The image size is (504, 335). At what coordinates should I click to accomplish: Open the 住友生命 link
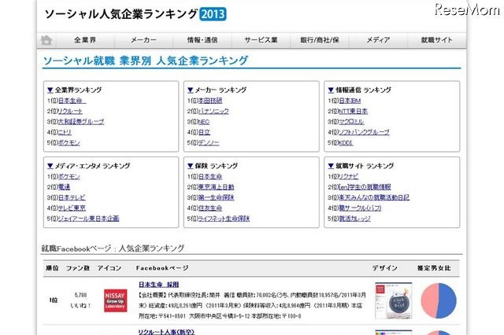(210, 208)
